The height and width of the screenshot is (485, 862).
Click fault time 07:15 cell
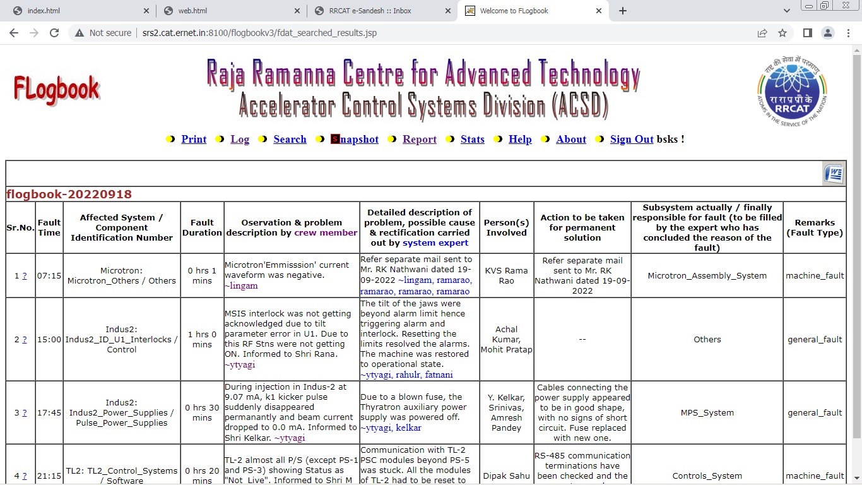click(49, 276)
